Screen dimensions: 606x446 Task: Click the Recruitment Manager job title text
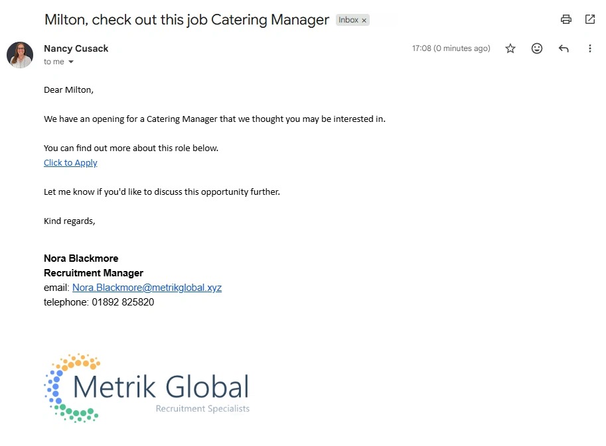94,273
